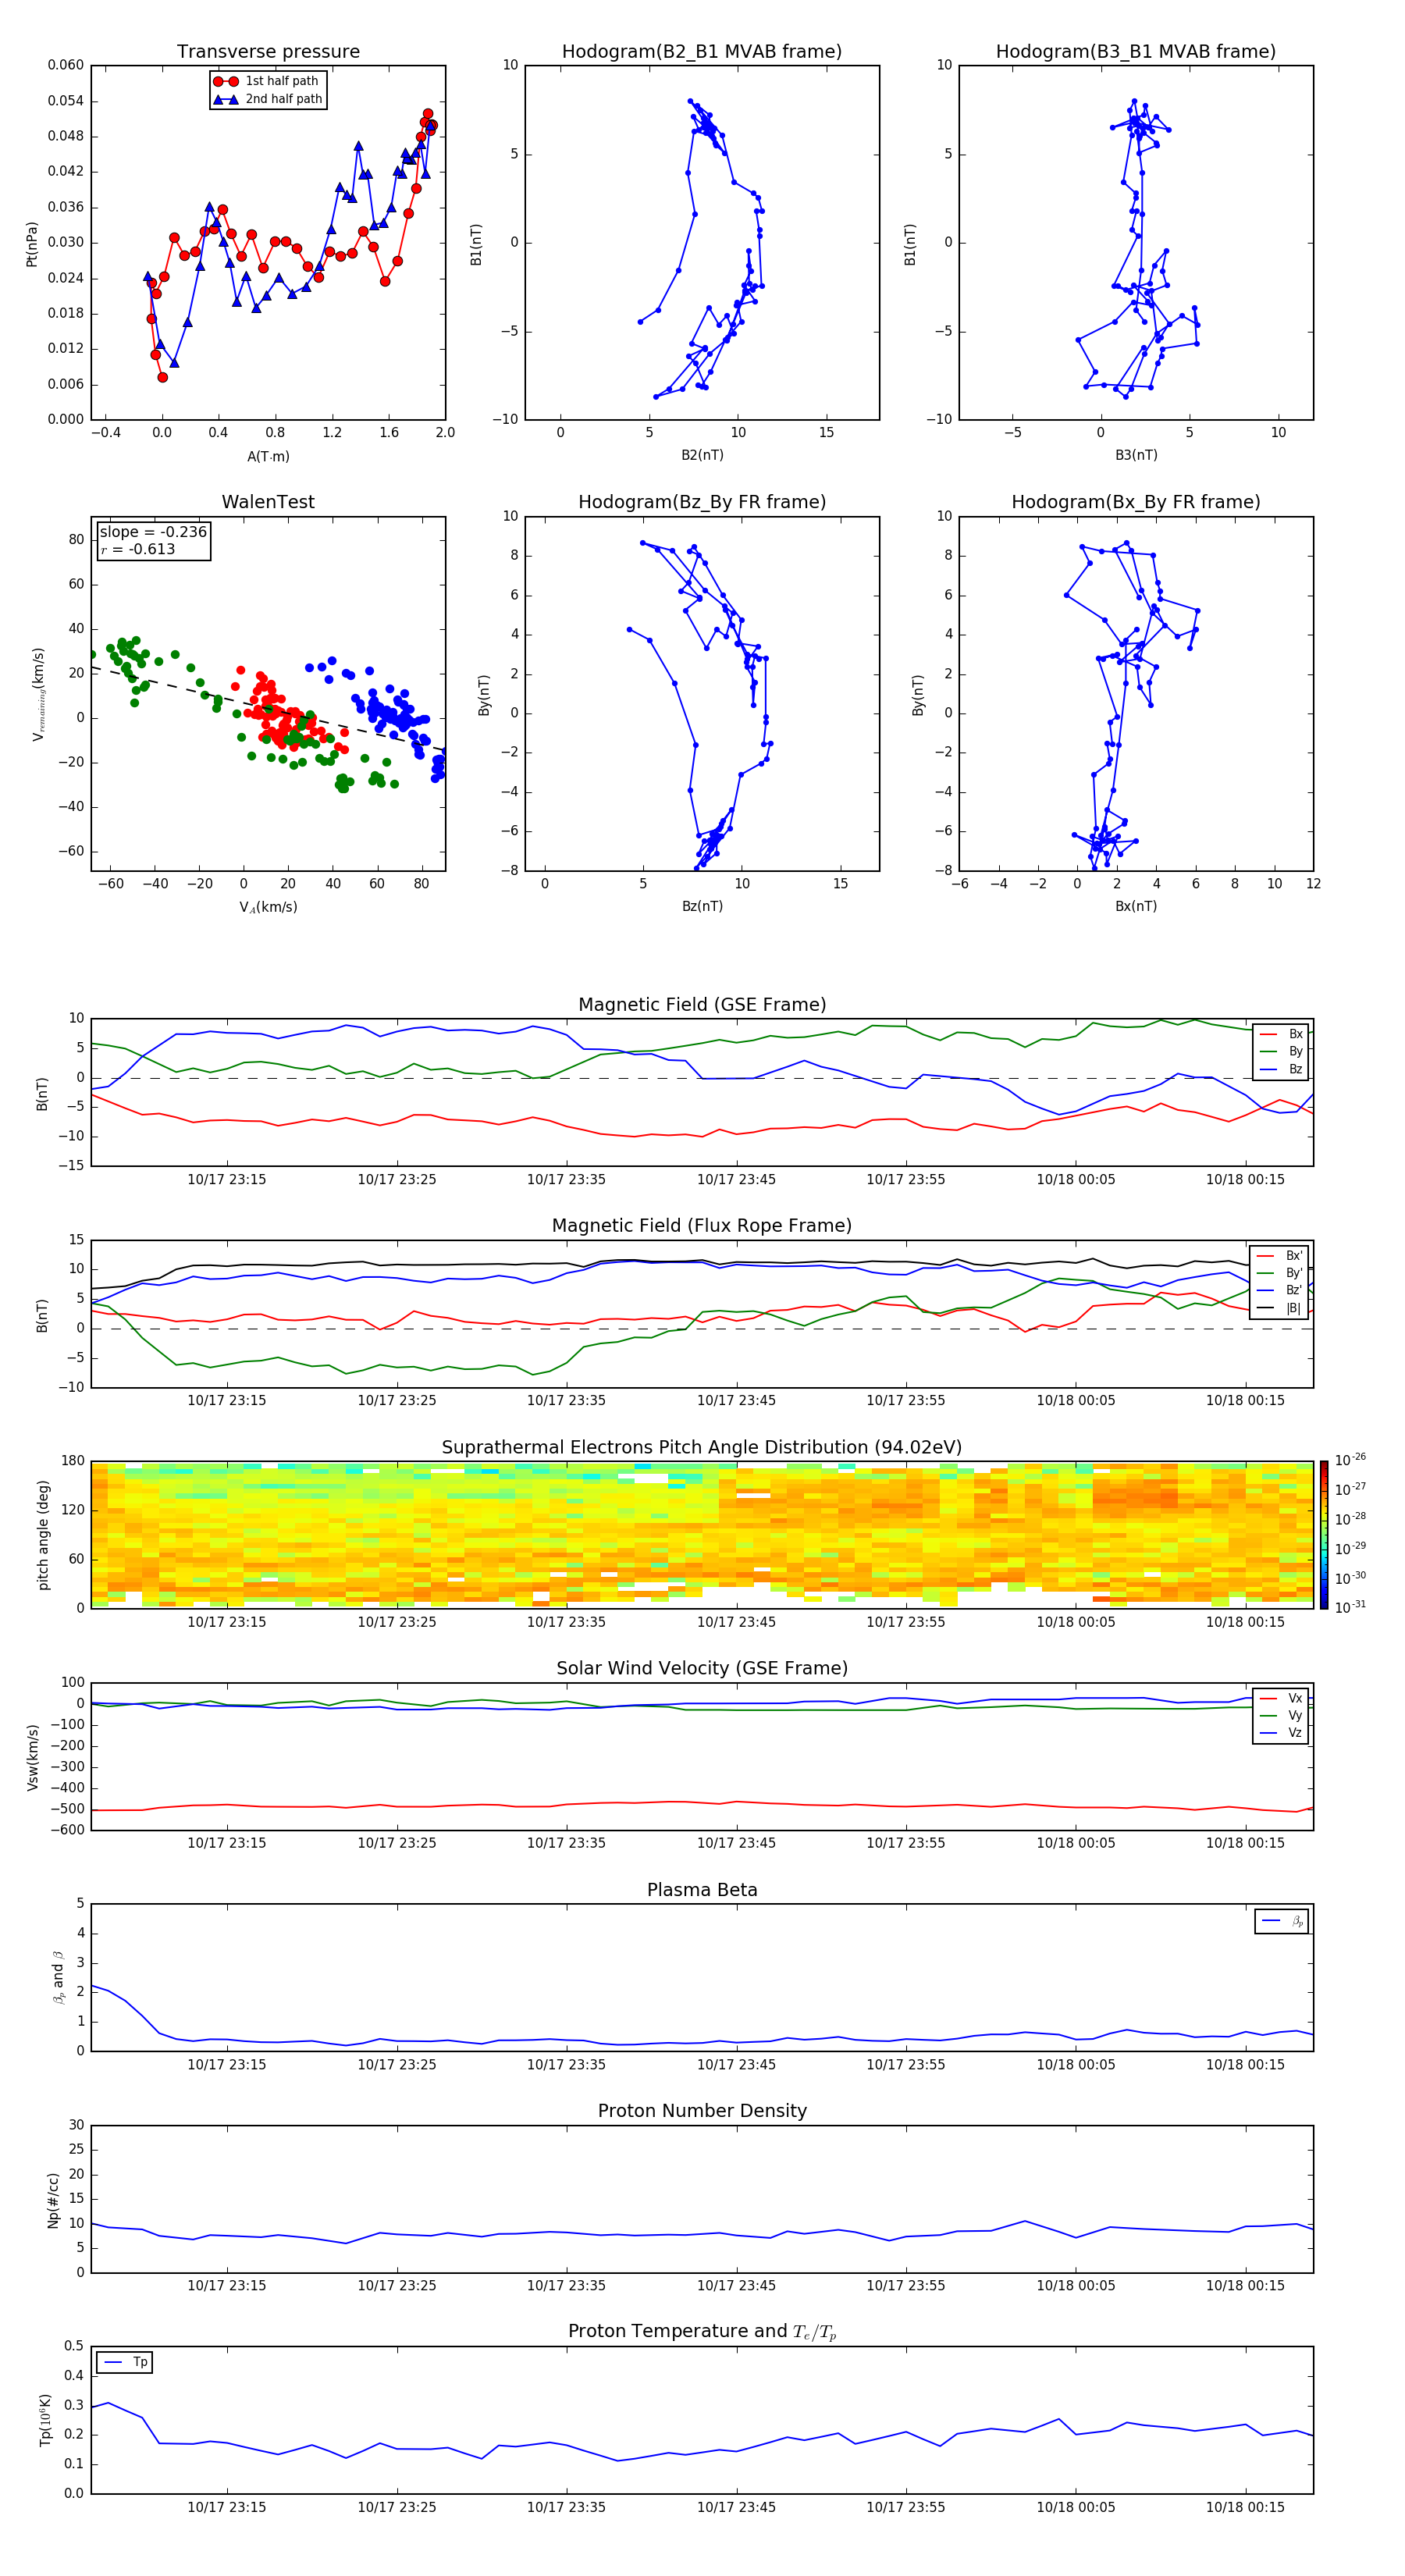1405x2576 pixels.
Task: Select the "V_A(km/s)" axis label under WalenTest
Action: tap(268, 908)
